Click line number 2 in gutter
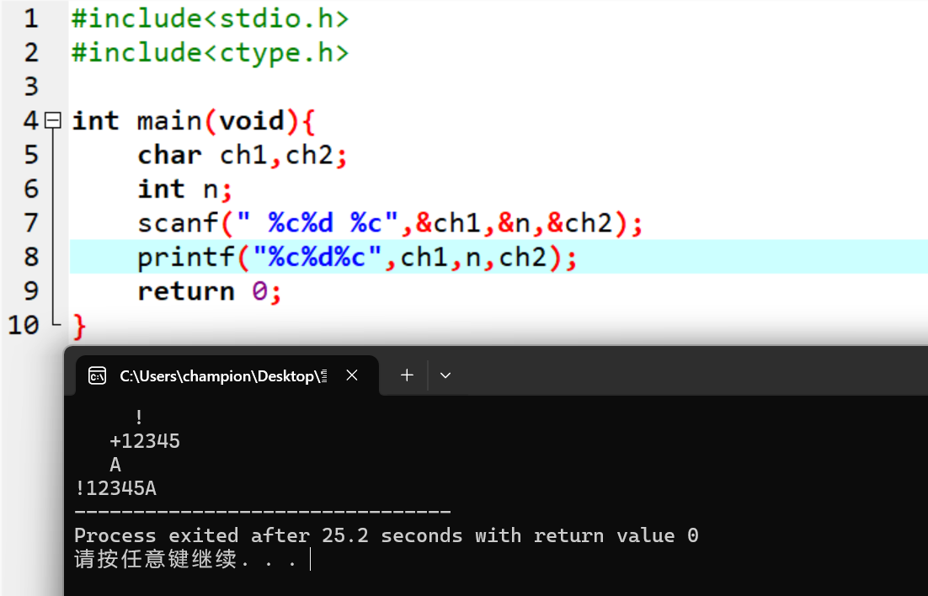The height and width of the screenshot is (596, 928). coord(31,53)
